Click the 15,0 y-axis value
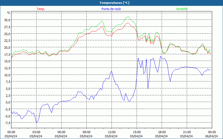Viewport: 223px width, 139px height. 7,61
